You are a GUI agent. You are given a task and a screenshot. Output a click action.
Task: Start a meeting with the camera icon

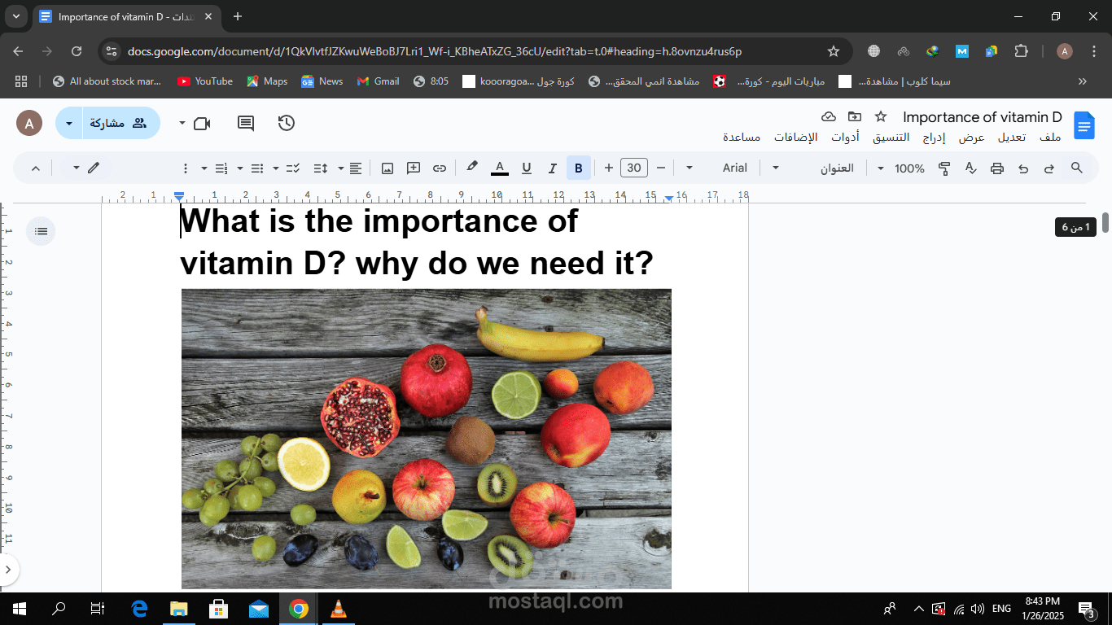(x=201, y=123)
